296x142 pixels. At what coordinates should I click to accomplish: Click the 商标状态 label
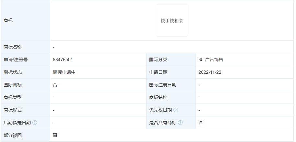(x=13, y=72)
